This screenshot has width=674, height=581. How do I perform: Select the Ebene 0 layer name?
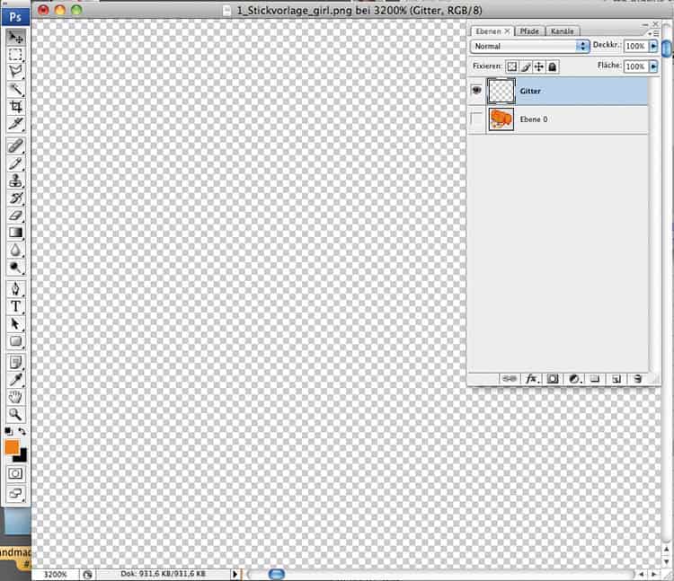pos(534,119)
